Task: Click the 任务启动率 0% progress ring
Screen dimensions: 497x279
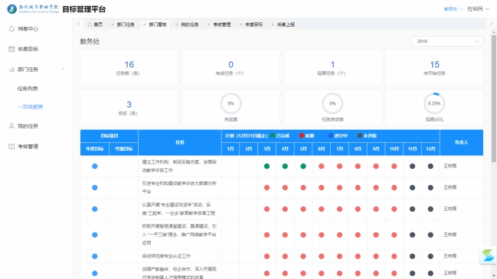Action: (x=332, y=103)
